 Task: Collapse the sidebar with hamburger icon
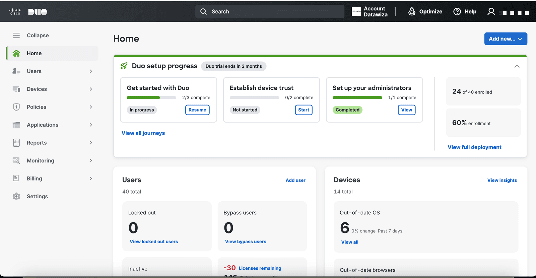[x=16, y=35]
